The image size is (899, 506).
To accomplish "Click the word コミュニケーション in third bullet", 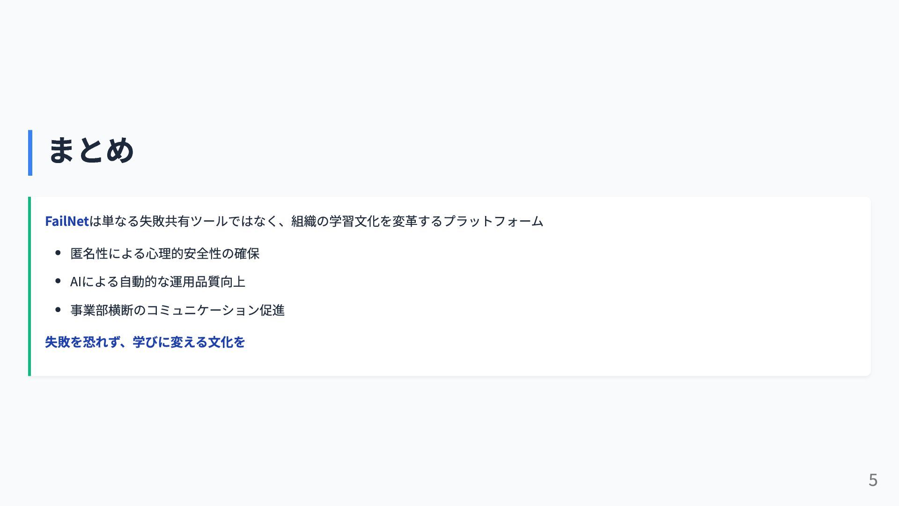I will 203,310.
